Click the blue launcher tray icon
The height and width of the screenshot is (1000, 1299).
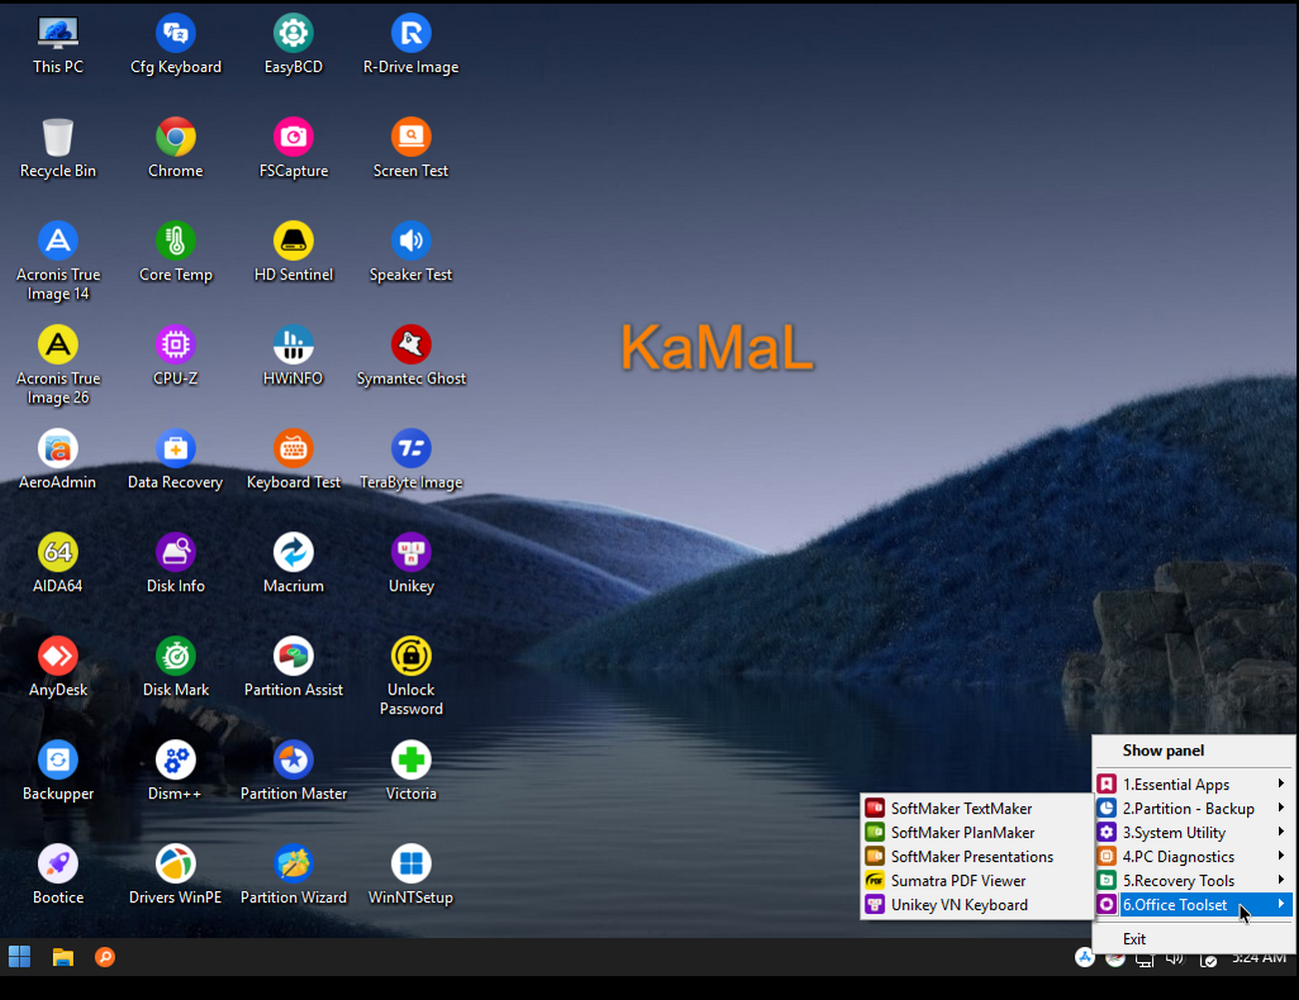click(x=1084, y=958)
